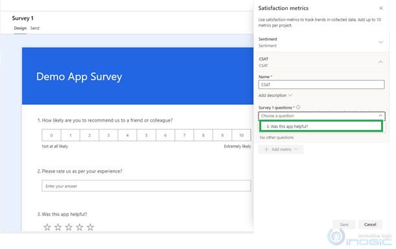
Task: Switch to the Design tab
Action: point(20,28)
